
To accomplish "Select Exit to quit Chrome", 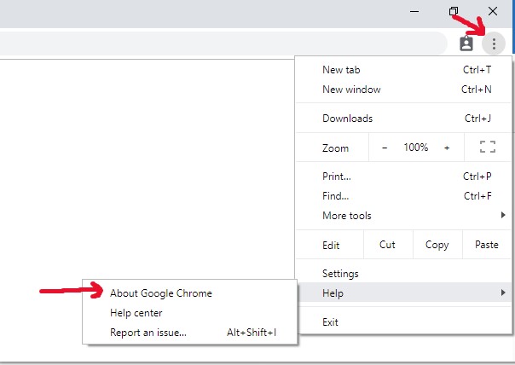I will coord(330,322).
